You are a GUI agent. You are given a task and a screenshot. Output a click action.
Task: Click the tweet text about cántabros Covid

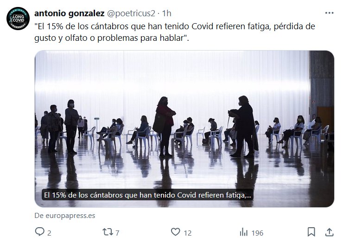(175, 32)
